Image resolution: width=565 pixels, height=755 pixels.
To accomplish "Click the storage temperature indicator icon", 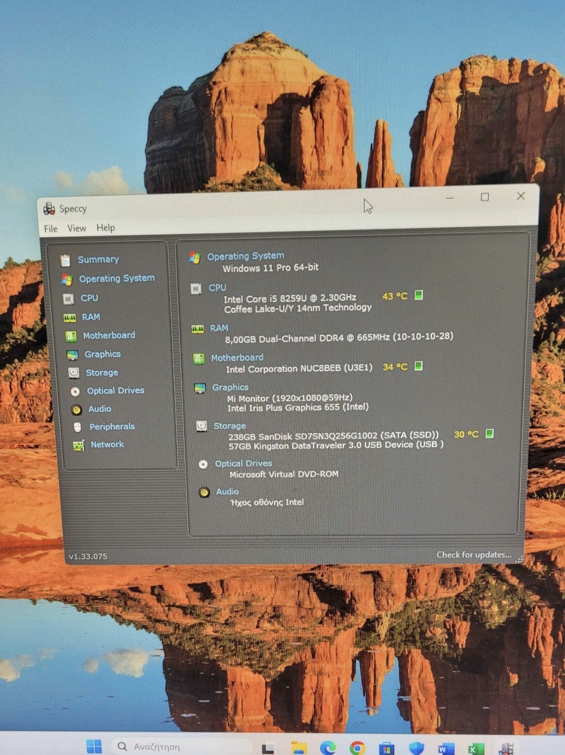I will [489, 434].
